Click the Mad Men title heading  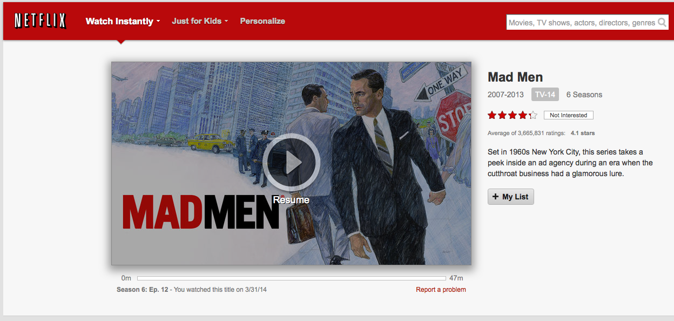[x=515, y=77]
